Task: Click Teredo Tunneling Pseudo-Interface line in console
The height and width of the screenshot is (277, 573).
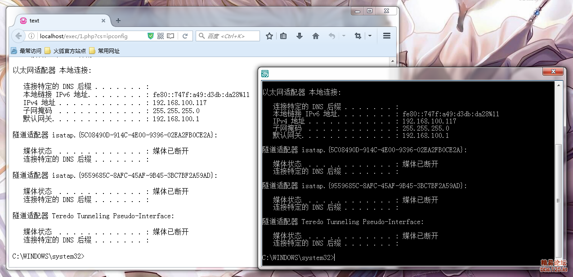Action: pos(343,222)
